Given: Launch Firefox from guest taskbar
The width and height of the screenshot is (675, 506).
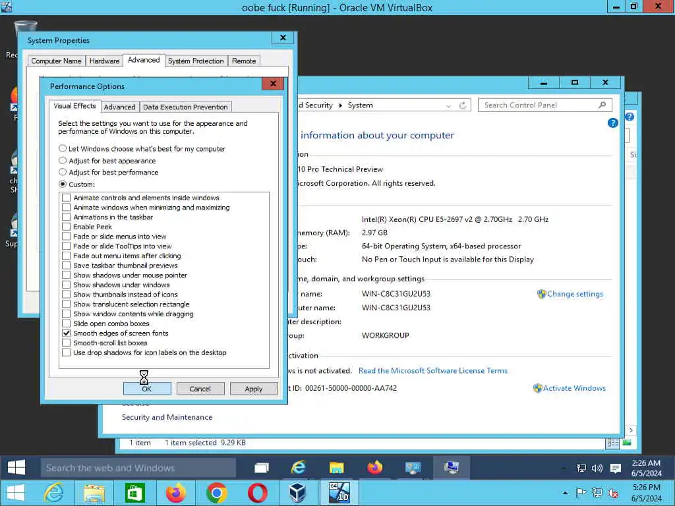Looking at the screenshot, I should (375, 467).
